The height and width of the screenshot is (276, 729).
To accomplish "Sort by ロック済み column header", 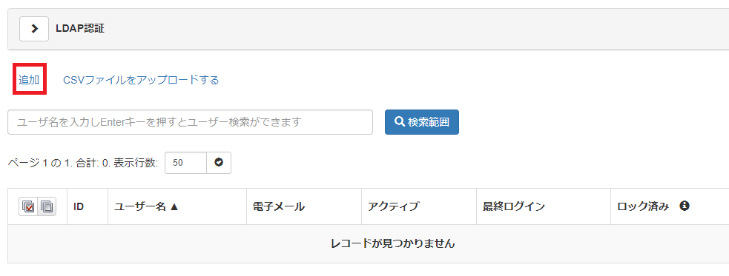I will (x=643, y=206).
